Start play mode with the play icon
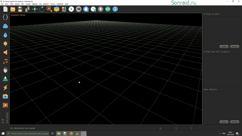The image size is (242, 136). point(101,9)
